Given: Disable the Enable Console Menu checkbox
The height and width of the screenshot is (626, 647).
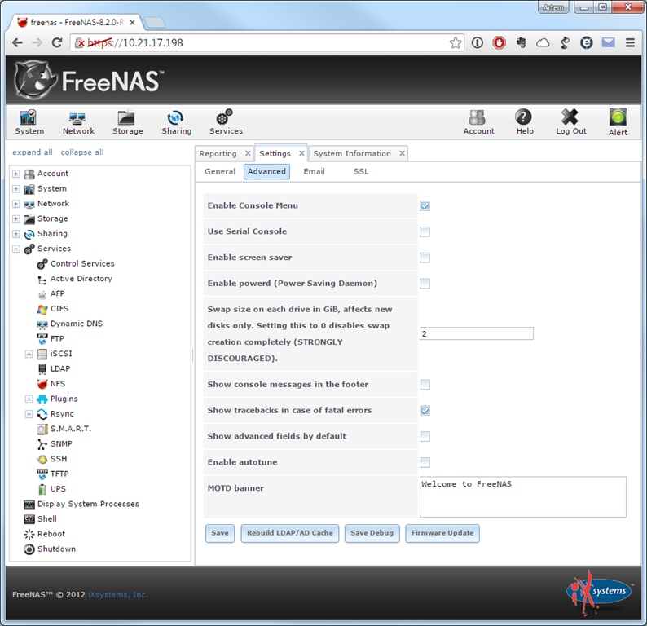Looking at the screenshot, I should [x=425, y=206].
